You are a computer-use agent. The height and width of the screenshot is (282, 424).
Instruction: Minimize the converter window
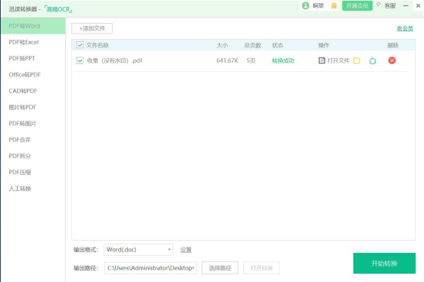coord(406,5)
